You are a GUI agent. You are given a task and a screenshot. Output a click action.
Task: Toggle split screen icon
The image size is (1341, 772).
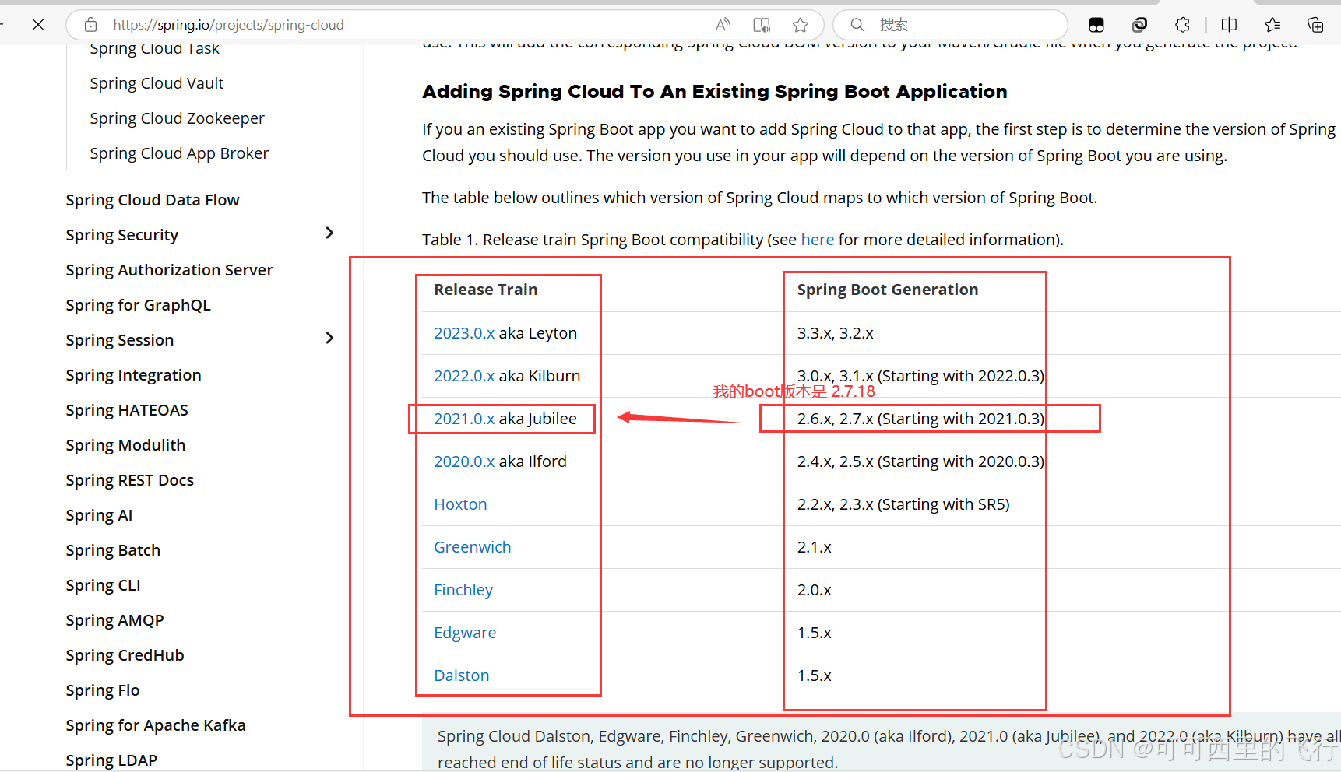pyautogui.click(x=1229, y=25)
